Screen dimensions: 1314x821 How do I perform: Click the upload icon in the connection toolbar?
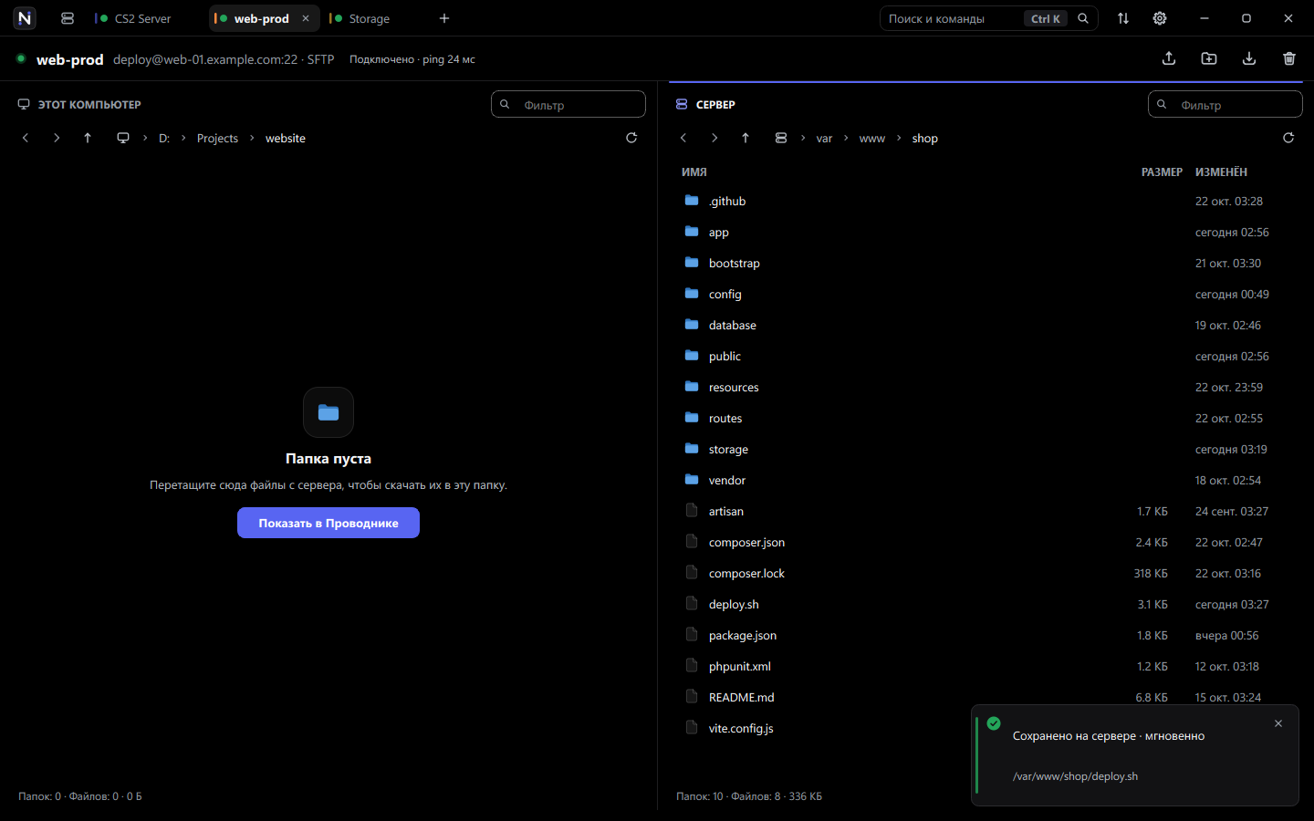[1169, 58]
